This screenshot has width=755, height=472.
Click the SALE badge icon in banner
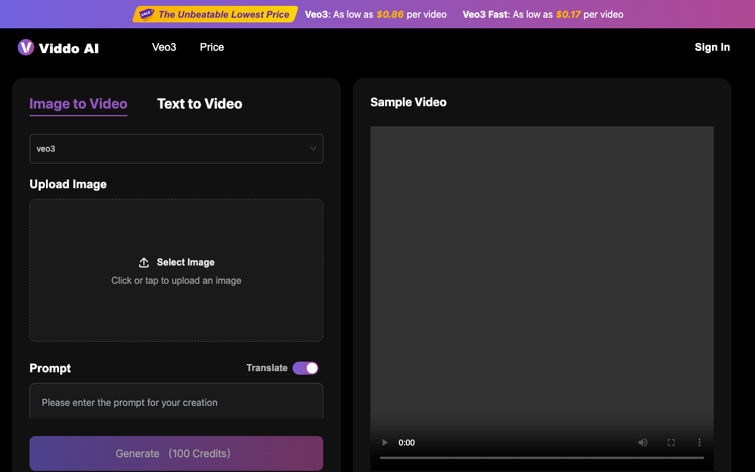click(146, 14)
